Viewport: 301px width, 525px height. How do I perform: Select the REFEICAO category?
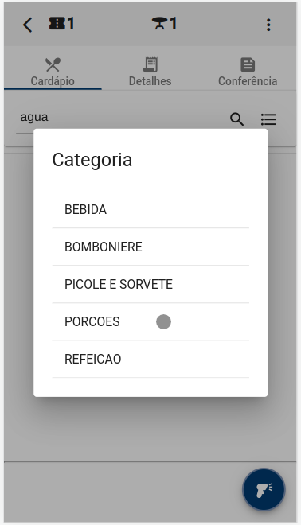[150, 359]
